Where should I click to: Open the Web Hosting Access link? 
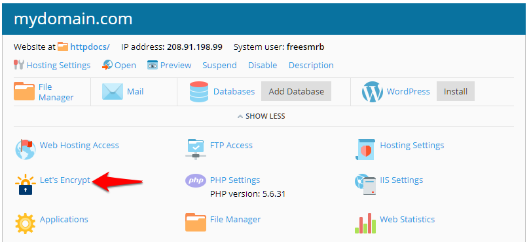(x=79, y=146)
